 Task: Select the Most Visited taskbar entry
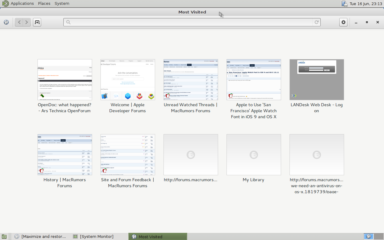pyautogui.click(x=158, y=236)
